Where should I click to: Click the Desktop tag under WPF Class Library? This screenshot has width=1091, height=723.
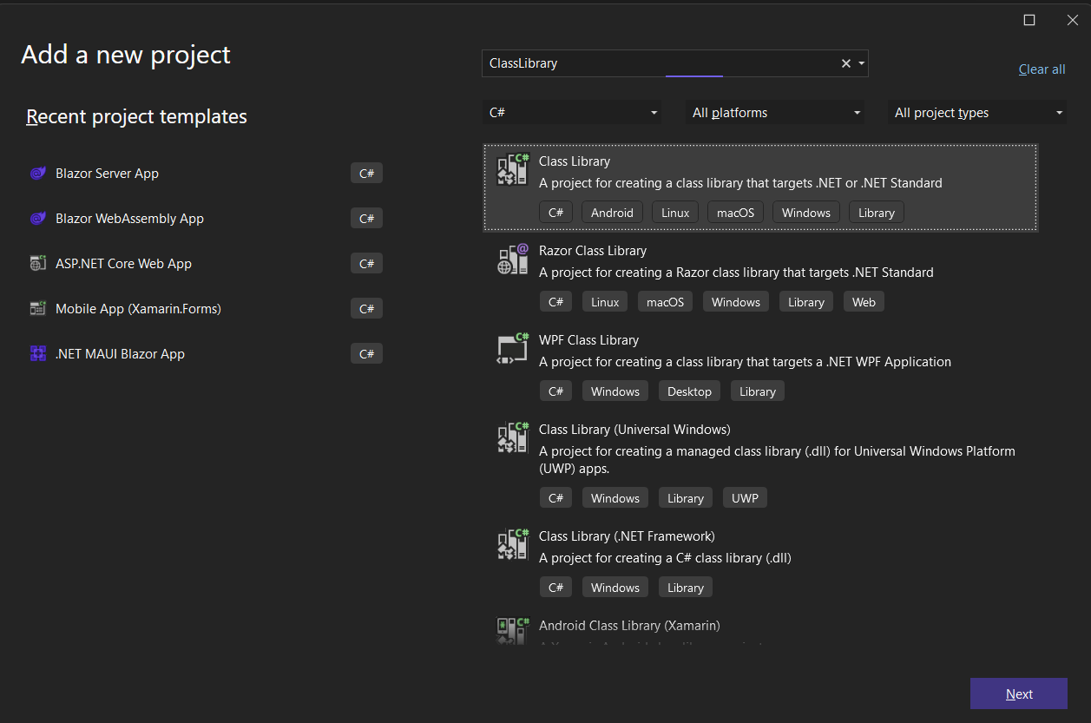pos(689,391)
